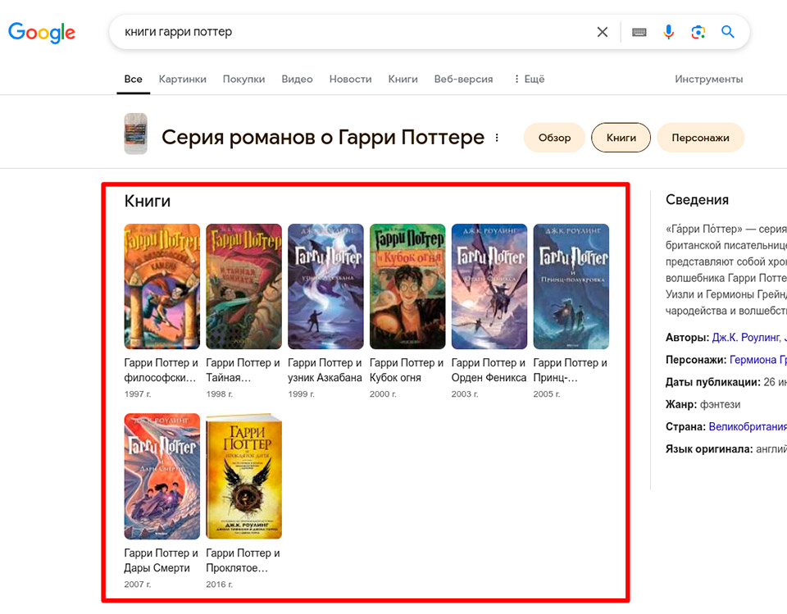
Task: Click the 'Книги' section heading
Action: coord(148,201)
